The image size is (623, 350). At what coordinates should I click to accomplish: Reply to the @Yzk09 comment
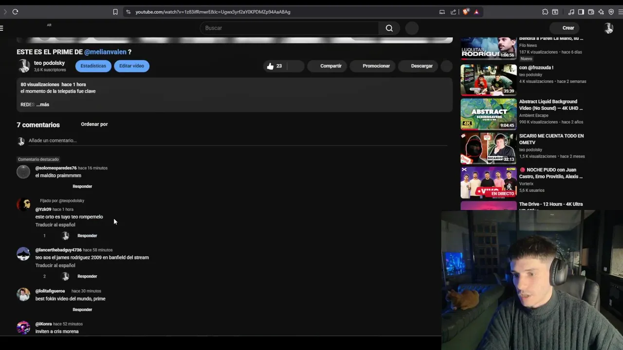click(87, 236)
